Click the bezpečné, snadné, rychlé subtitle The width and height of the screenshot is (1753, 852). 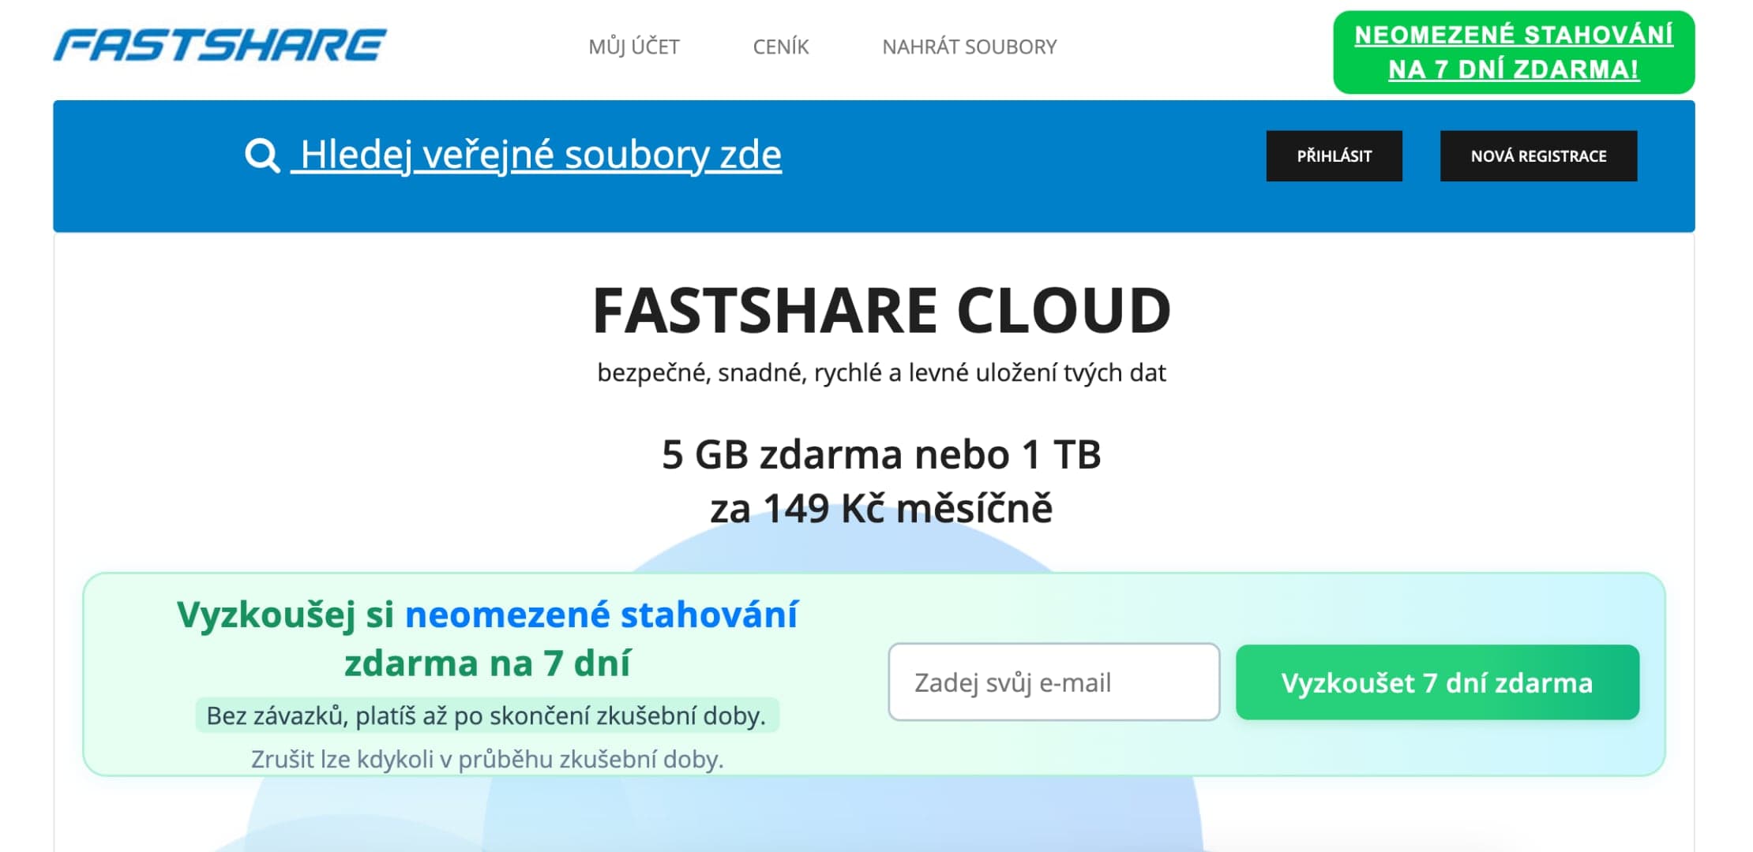point(881,372)
